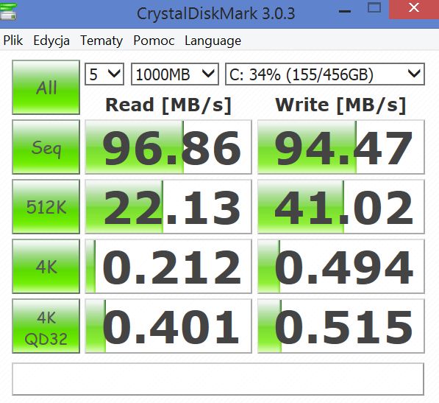The width and height of the screenshot is (439, 403).
Task: Click the 4K QD32 write result 0.515
Action: 341,326
